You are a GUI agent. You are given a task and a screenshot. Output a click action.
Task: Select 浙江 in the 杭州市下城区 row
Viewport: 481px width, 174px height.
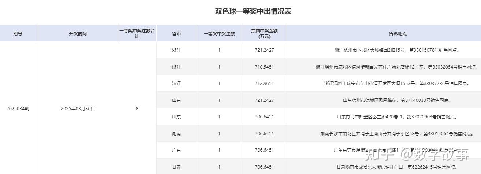176,50
